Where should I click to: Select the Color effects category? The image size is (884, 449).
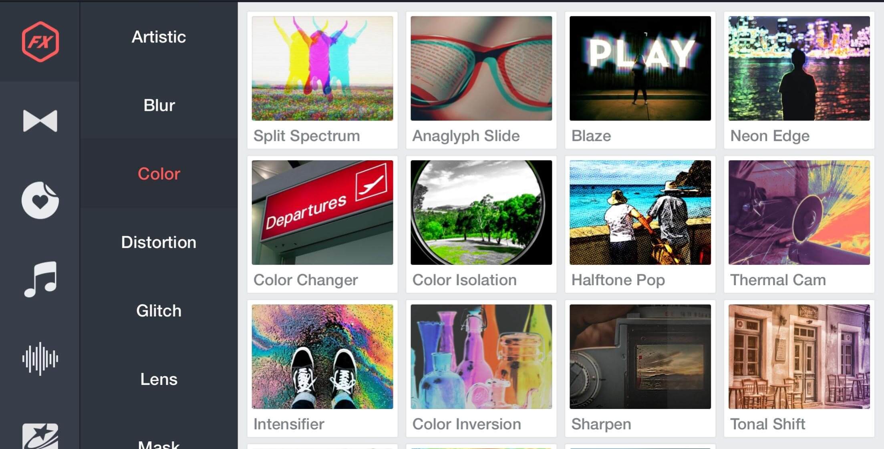coord(159,174)
